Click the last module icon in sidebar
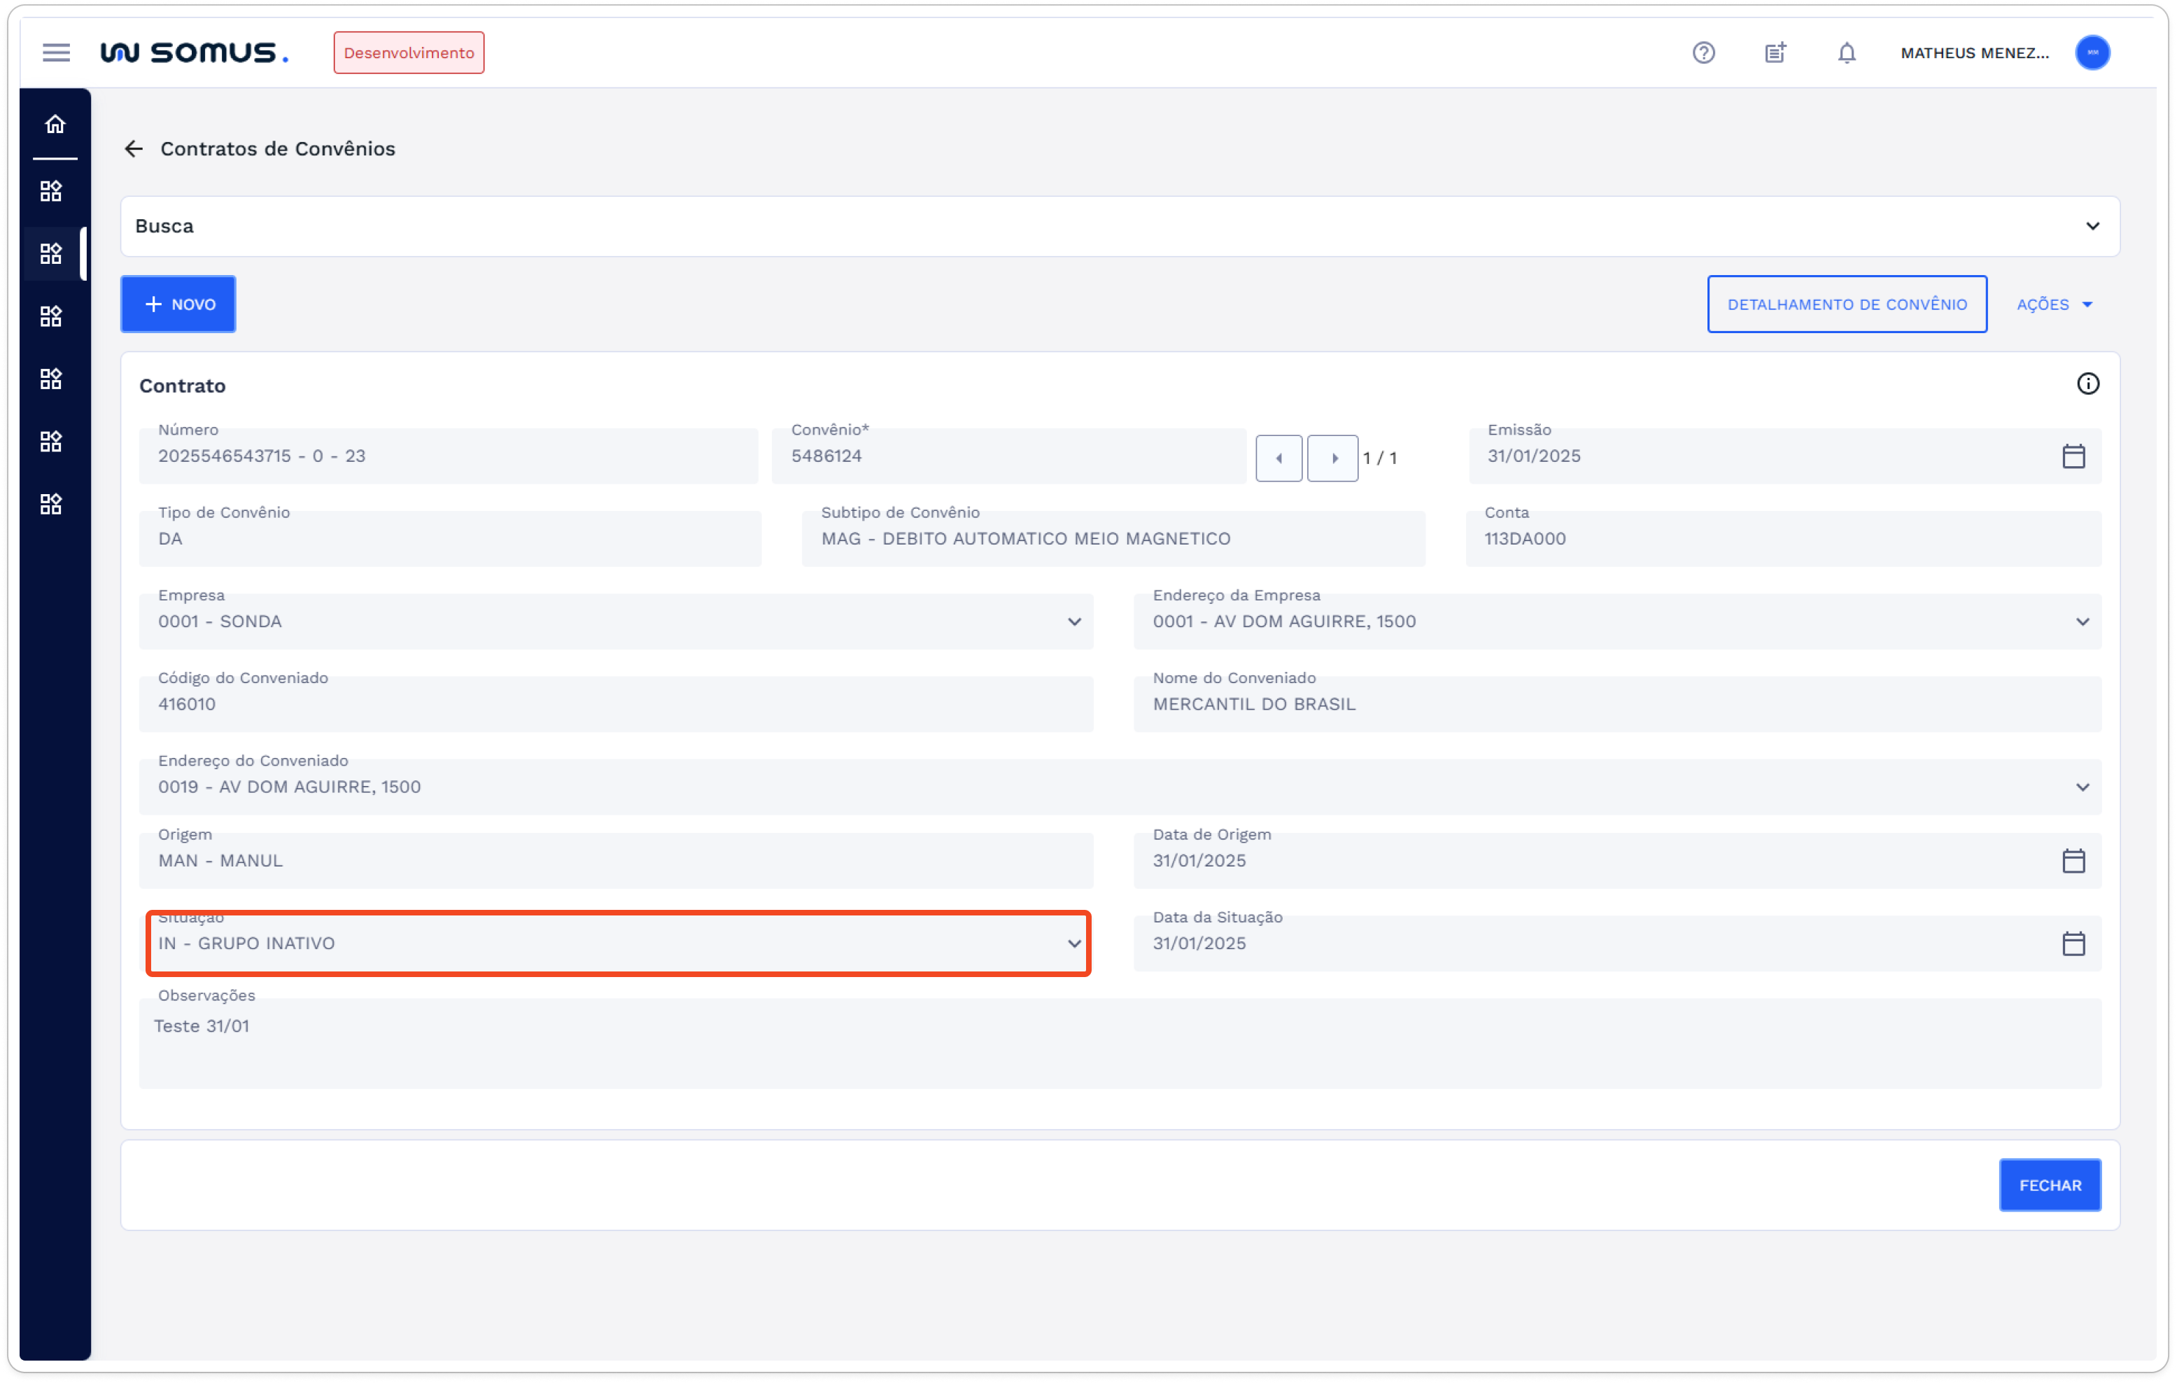Screen dimensions: 2177x1383 pyautogui.click(x=52, y=504)
